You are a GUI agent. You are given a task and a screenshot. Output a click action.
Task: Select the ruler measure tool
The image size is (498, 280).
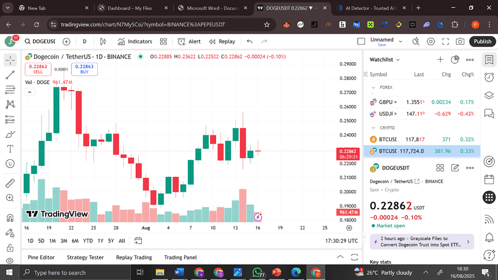click(10, 183)
